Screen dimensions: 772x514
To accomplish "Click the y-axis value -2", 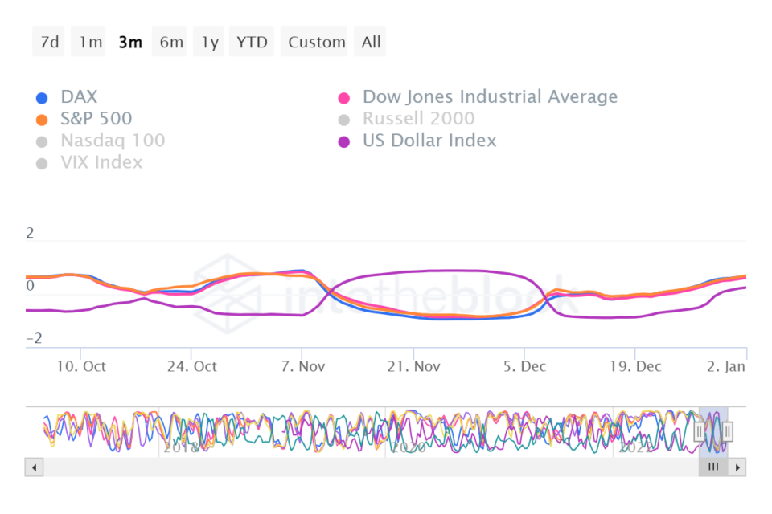I will coord(34,338).
